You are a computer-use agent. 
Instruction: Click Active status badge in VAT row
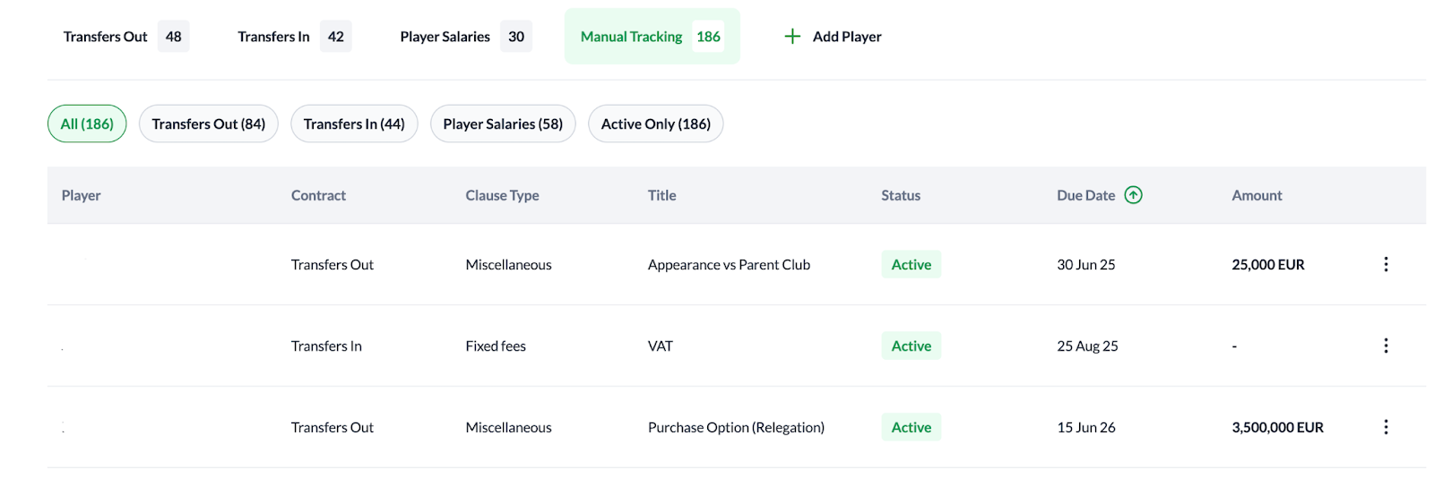[911, 346]
